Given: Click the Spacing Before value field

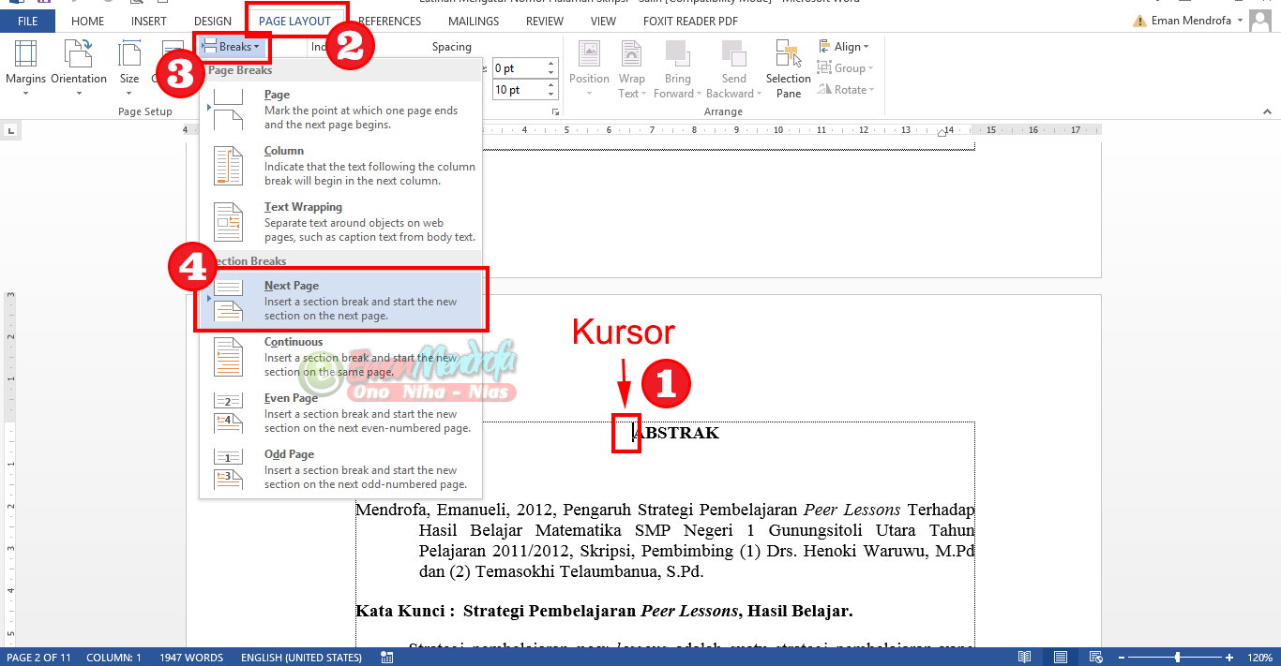Looking at the screenshot, I should coord(516,68).
